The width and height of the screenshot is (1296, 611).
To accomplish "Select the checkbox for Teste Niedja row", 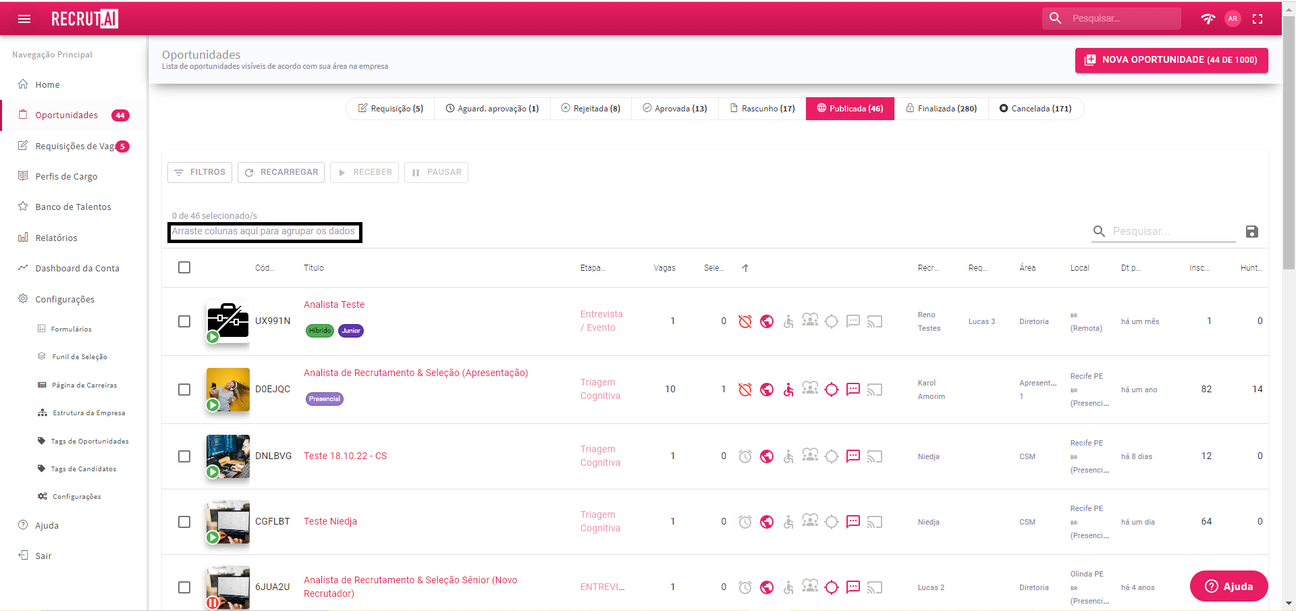I will [x=184, y=522].
